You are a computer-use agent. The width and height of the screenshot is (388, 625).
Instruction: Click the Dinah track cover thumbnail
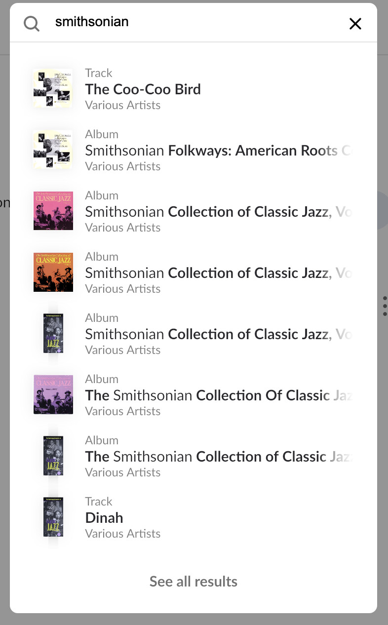[53, 517]
